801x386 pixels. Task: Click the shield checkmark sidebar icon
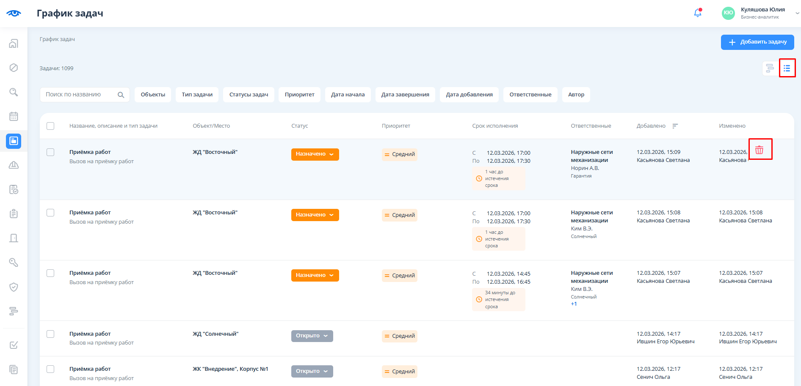[x=14, y=287]
